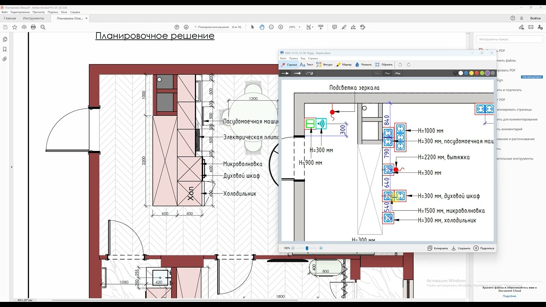Choose the thin arrow style
546x307 pixels.
(285, 73)
